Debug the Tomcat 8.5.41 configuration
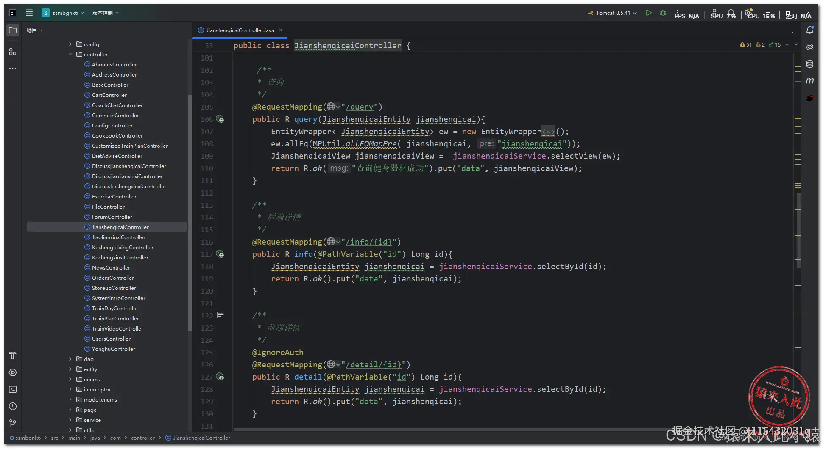The width and height of the screenshot is (823, 449). [663, 13]
